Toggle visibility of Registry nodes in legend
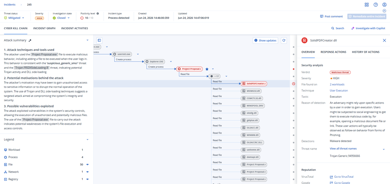The image size is (390, 184). tap(87, 179)
